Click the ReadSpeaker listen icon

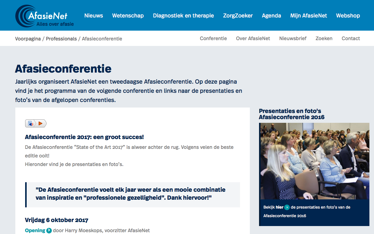point(31,123)
